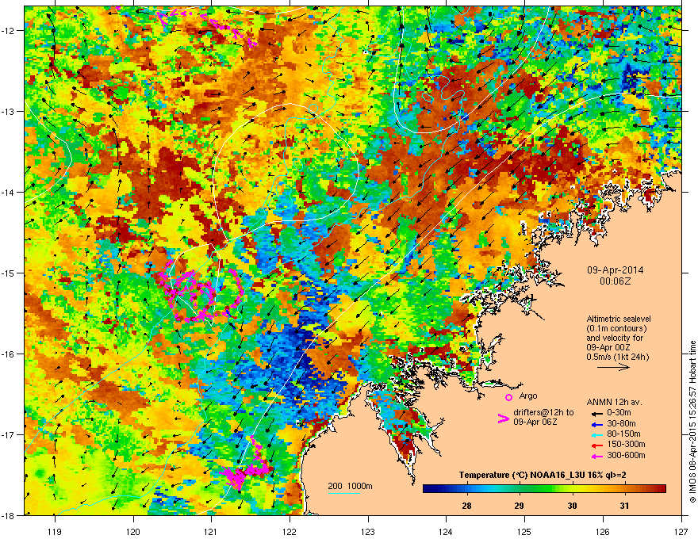Viewport: 698px width, 539px height.
Task: Click the '0-30m' depth label
Action: (619, 413)
